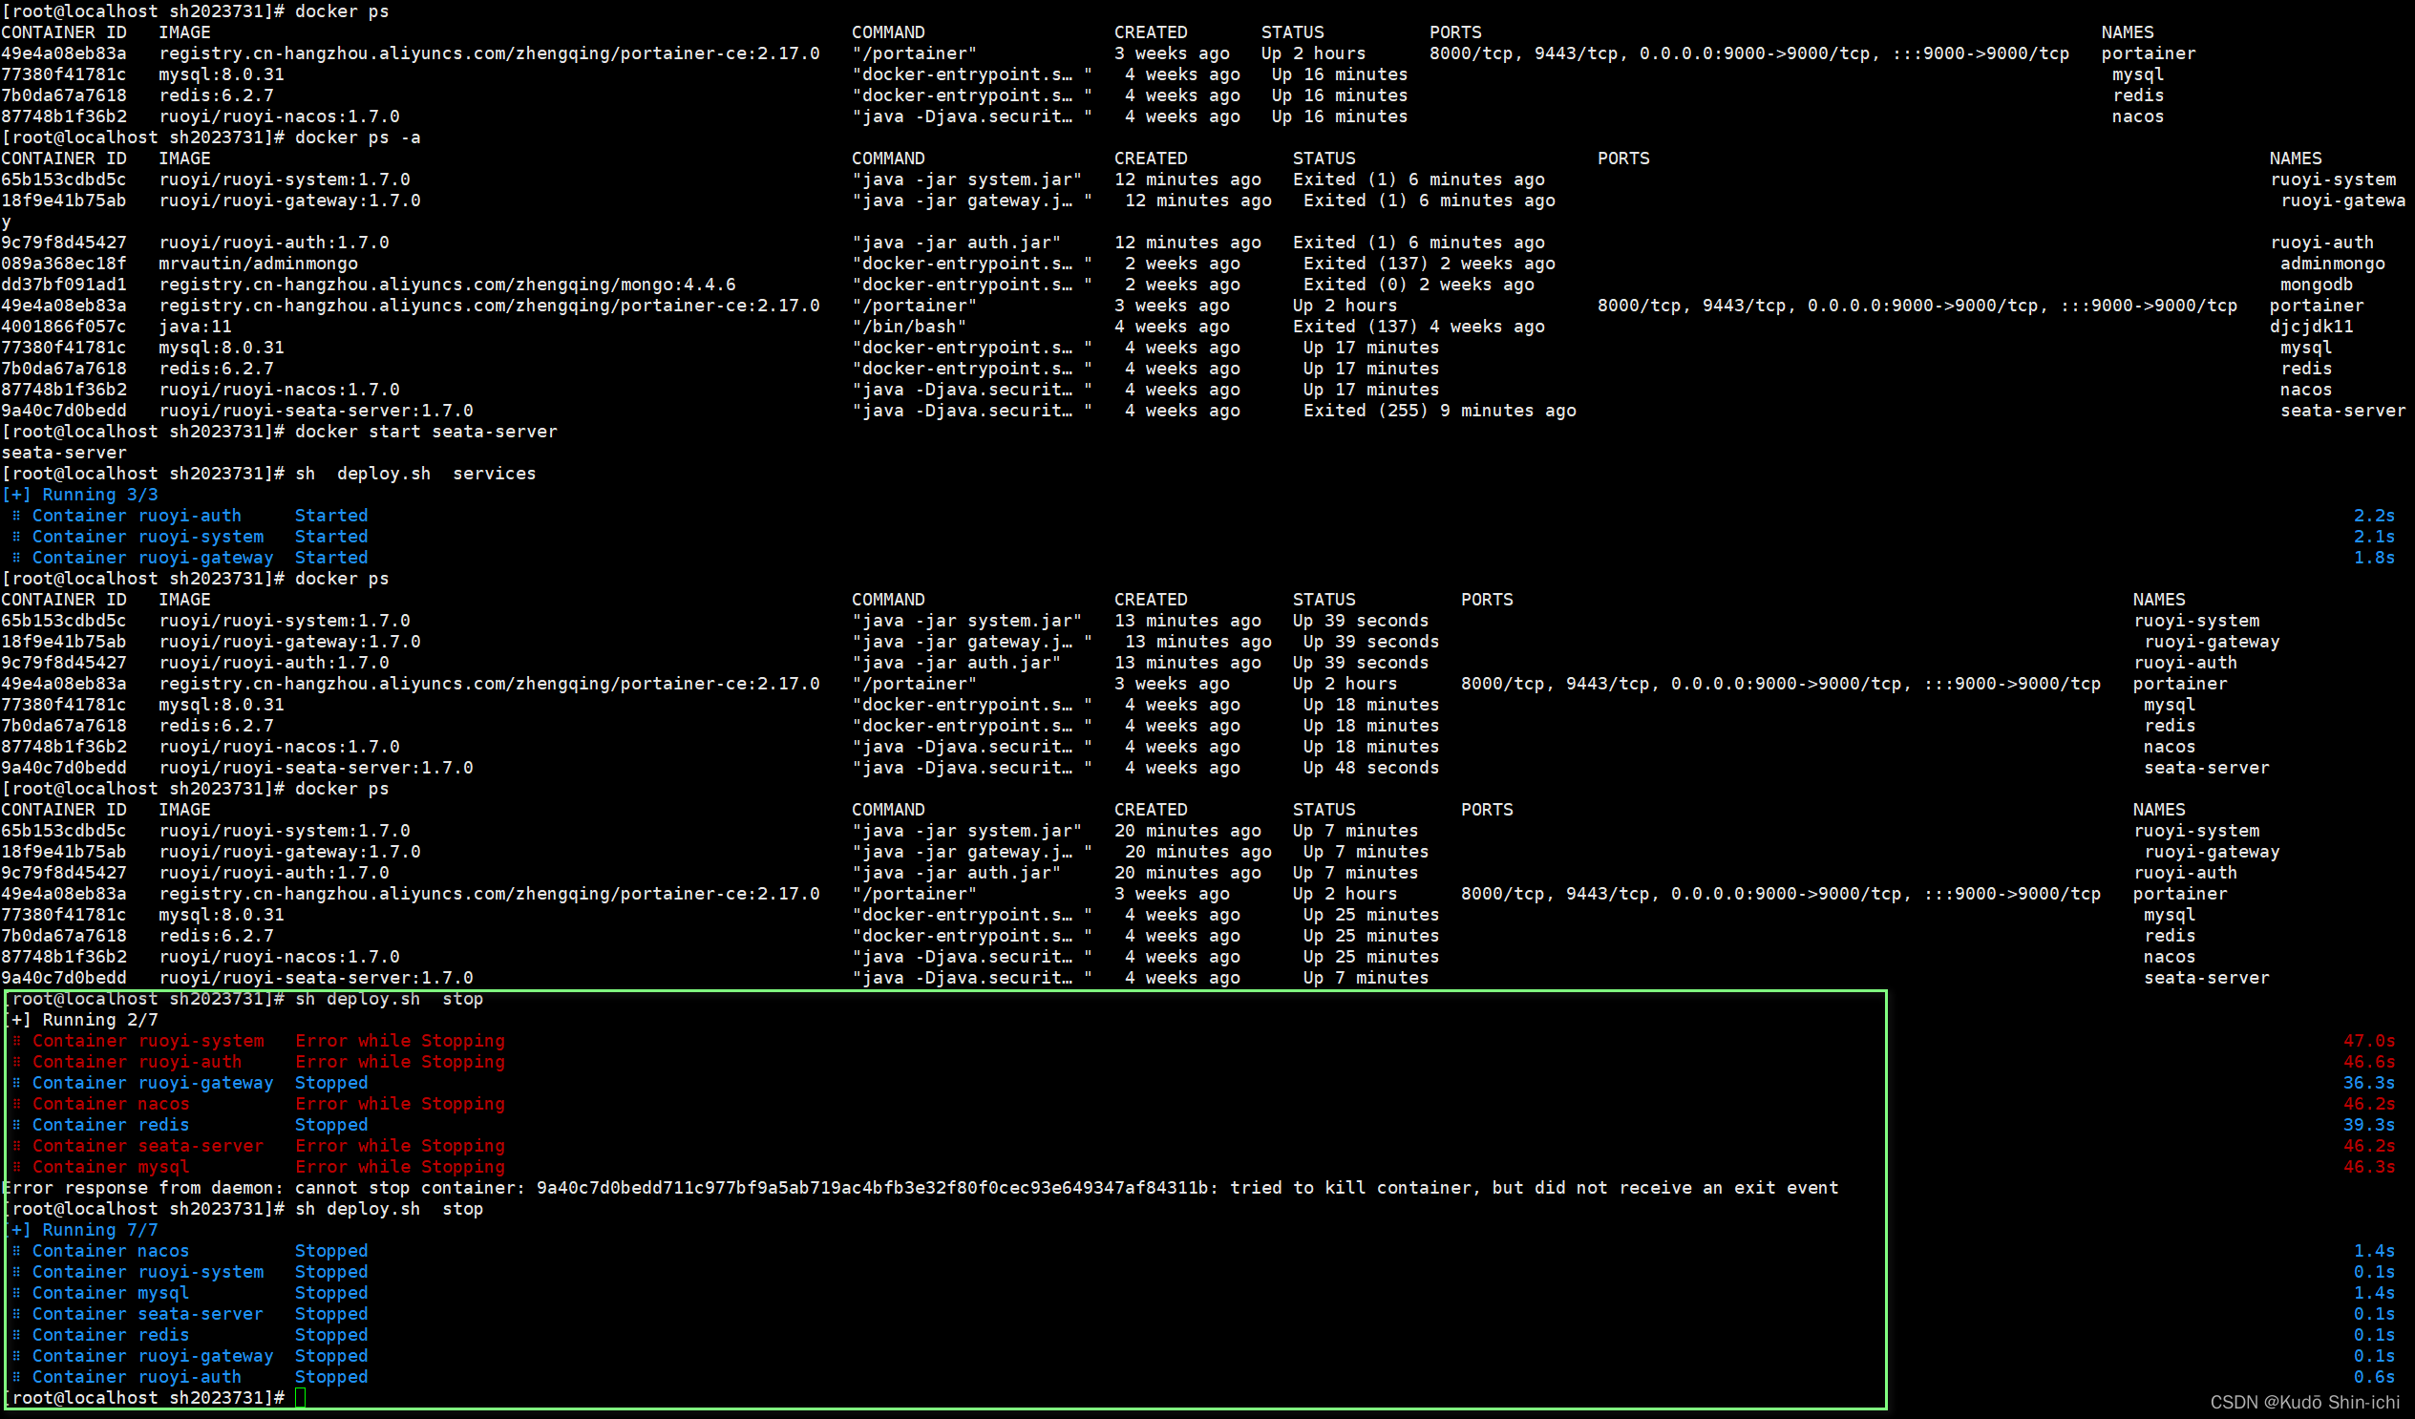The width and height of the screenshot is (2415, 1419).
Task: Click the 'Up 39 seconds' status of ruoyi-system
Action: (1360, 621)
